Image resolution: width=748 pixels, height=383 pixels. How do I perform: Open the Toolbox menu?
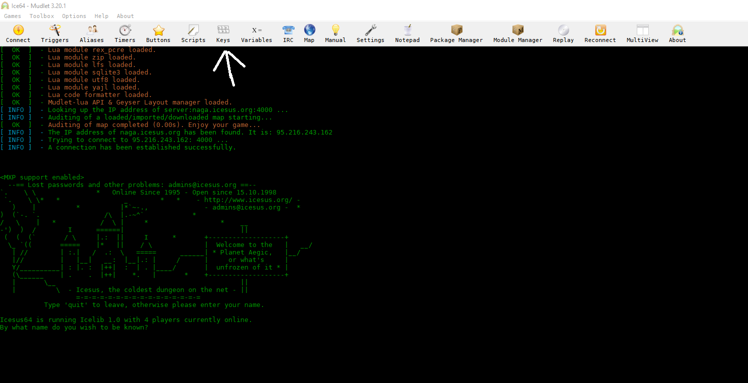click(x=42, y=16)
